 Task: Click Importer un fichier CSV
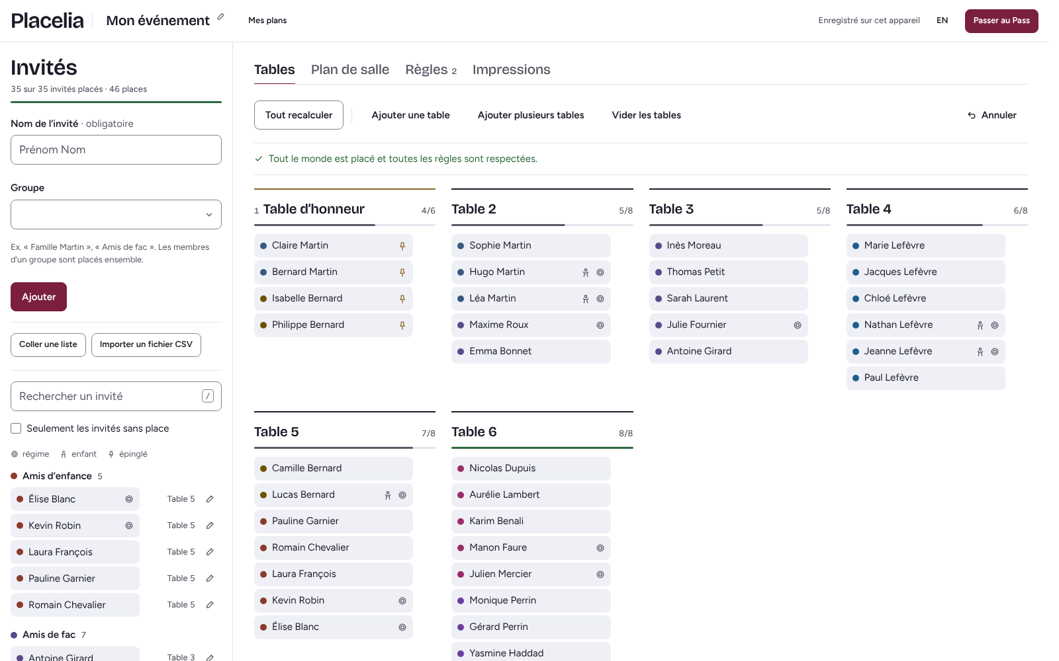point(146,344)
